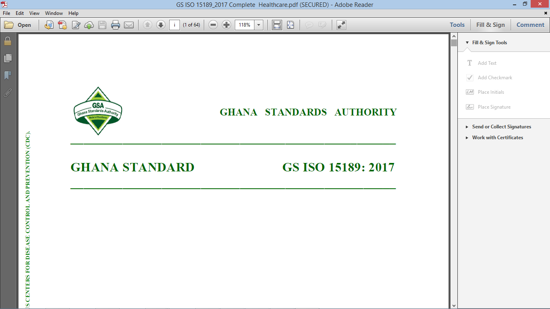The height and width of the screenshot is (309, 550).
Task: Click the scrollbar up arrow
Action: (454, 37)
